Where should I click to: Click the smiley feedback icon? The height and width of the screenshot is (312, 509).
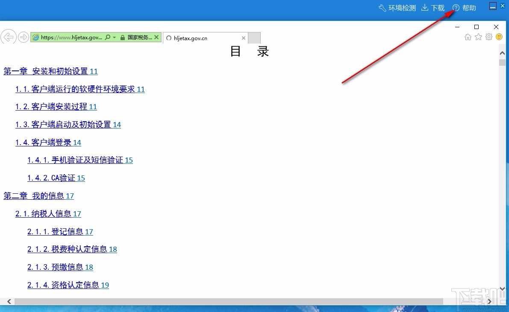coord(499,37)
